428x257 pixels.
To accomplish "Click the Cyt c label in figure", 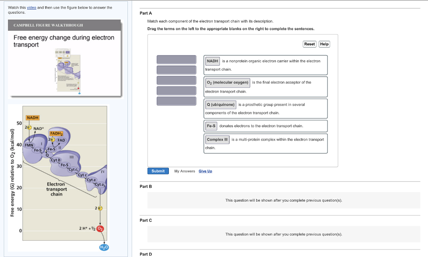I will point(82,175).
